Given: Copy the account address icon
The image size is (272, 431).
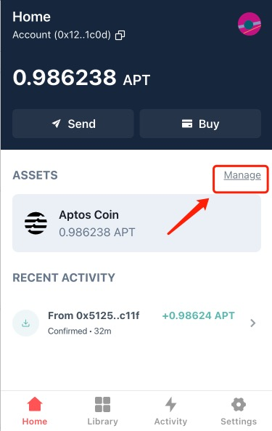Looking at the screenshot, I should click(120, 35).
